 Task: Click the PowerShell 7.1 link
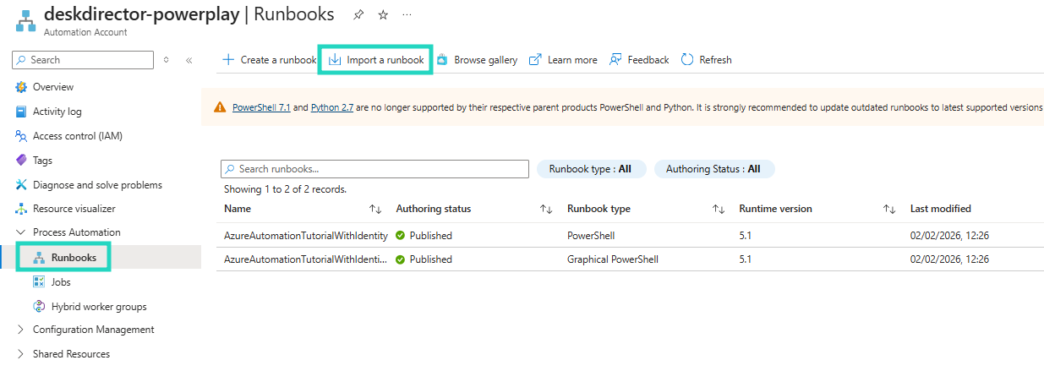click(261, 107)
